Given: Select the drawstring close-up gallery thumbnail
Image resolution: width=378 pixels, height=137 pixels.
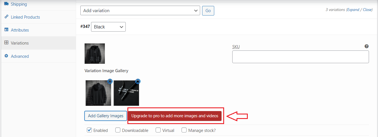Looking at the screenshot, I should click(126, 93).
